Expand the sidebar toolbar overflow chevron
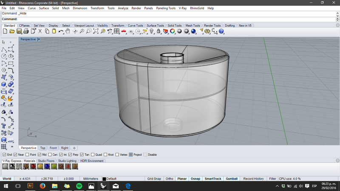Image resolution: width=340 pixels, height=191 pixels. pyautogui.click(x=11, y=146)
